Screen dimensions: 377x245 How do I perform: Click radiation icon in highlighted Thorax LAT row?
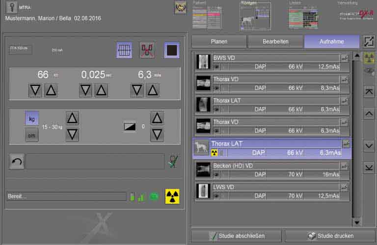[214, 152]
